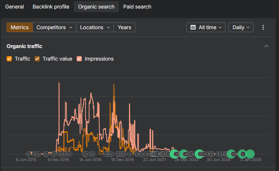Viewport: 279px width, 171px height.
Task: Uncheck the Traffic checkbox
Action: [10, 59]
